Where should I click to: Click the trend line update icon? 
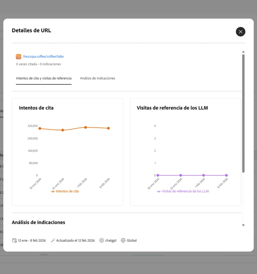tap(52, 240)
